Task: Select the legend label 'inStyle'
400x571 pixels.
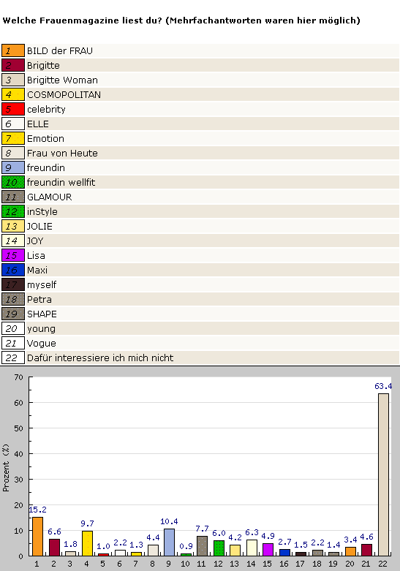Action: [x=42, y=211]
